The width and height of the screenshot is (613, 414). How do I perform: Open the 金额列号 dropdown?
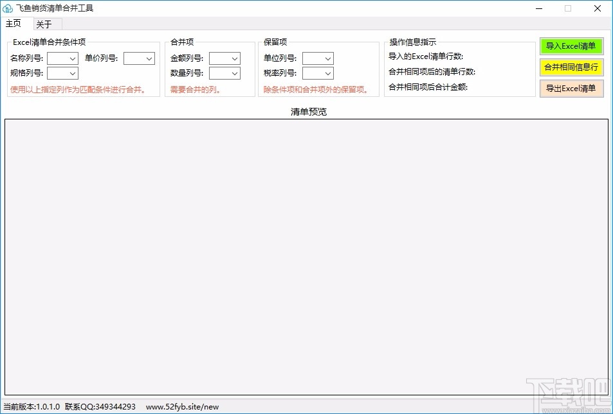pyautogui.click(x=224, y=58)
